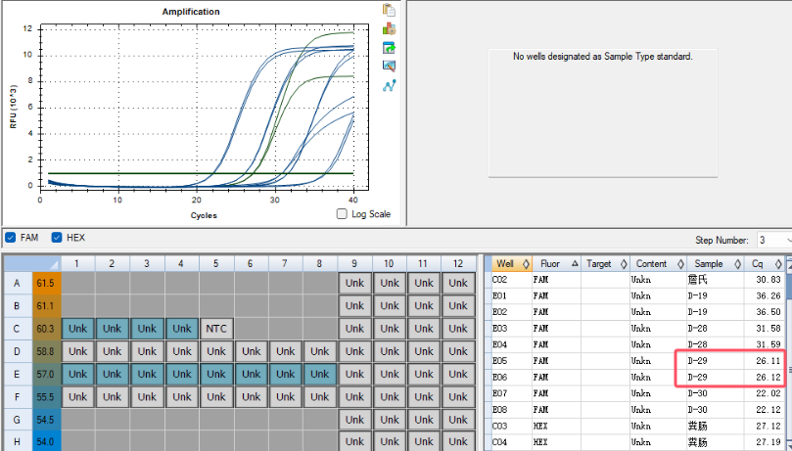Image resolution: width=792 pixels, height=451 pixels.
Task: Select well B11 in the plate
Action: 424,305
